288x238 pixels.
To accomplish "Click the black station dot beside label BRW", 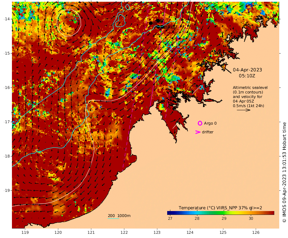I will coord(162,27).
